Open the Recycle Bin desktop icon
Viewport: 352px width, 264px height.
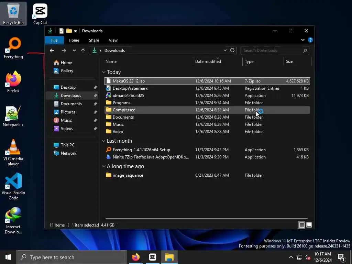13,14
